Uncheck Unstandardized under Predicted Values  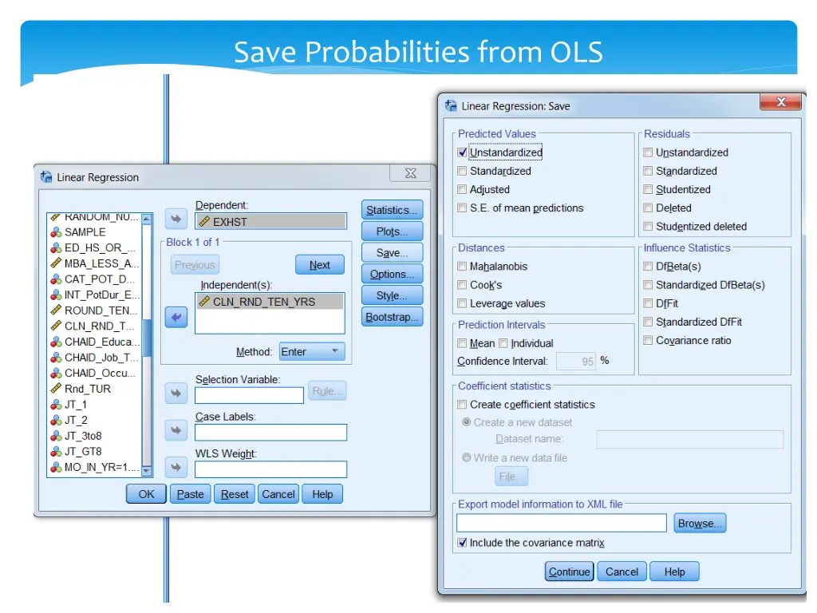click(461, 152)
